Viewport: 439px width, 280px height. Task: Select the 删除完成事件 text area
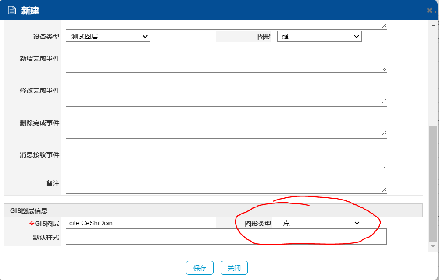(x=226, y=122)
